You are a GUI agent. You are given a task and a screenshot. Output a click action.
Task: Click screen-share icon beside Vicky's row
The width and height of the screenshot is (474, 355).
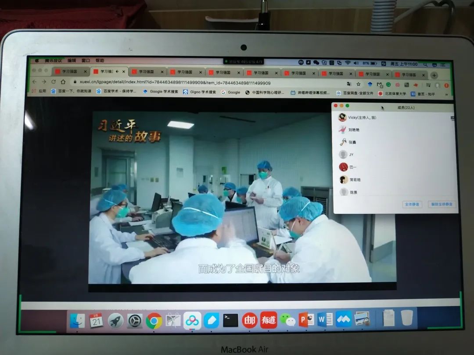tap(452, 118)
